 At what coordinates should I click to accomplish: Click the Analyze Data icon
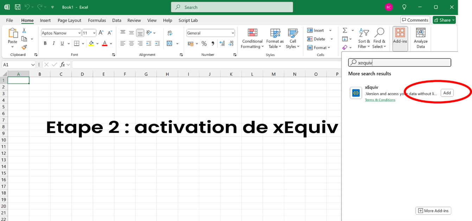[420, 33]
